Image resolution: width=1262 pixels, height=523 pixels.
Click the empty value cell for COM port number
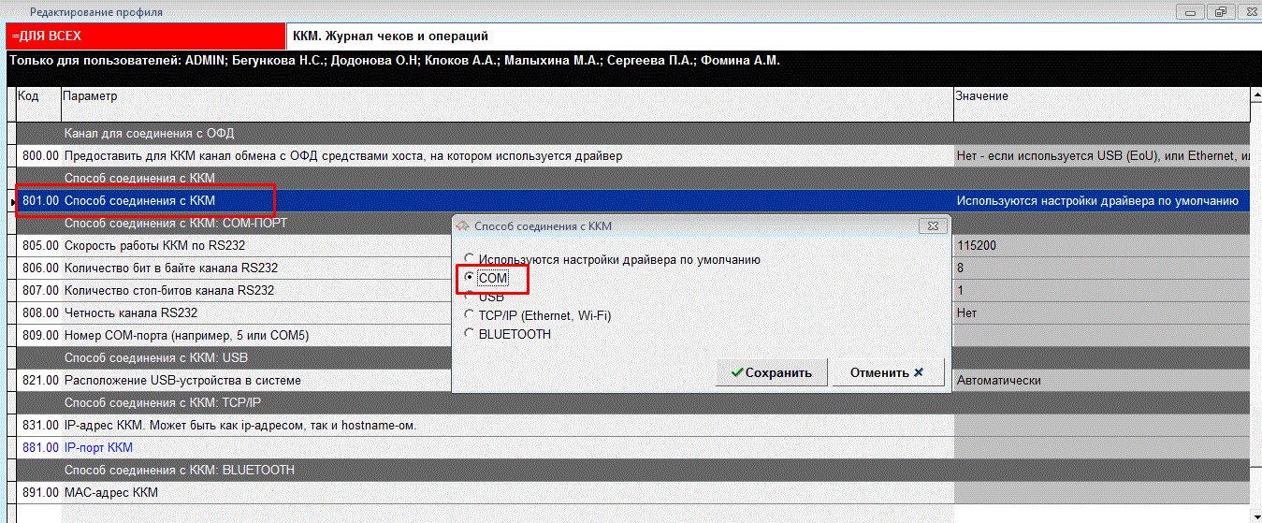pyautogui.click(x=1102, y=336)
